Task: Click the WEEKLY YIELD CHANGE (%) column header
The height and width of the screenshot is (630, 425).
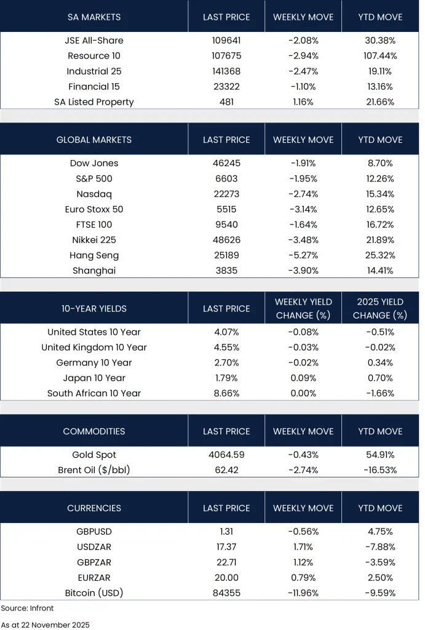Action: point(303,309)
